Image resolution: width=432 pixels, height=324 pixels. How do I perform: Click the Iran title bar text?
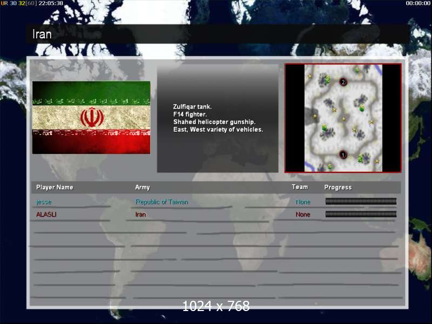coord(42,34)
